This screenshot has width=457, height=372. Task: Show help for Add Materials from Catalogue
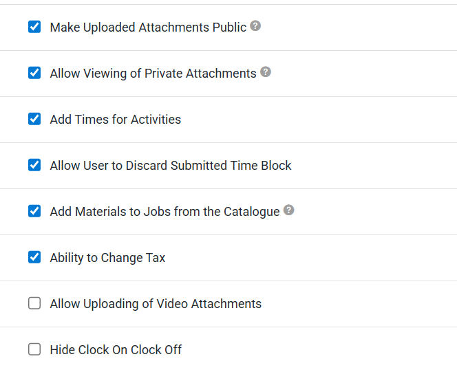point(289,210)
